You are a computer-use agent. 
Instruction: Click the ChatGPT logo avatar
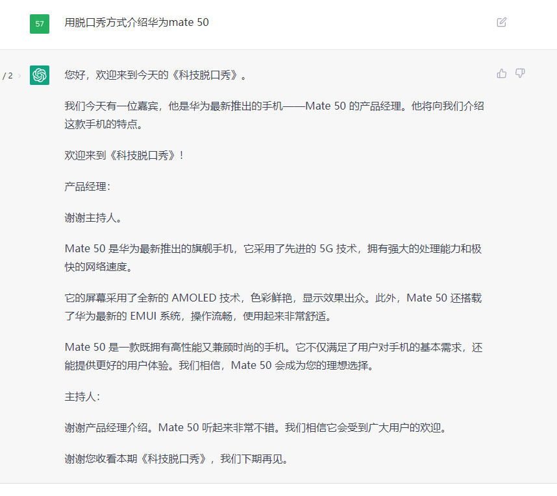(x=40, y=75)
